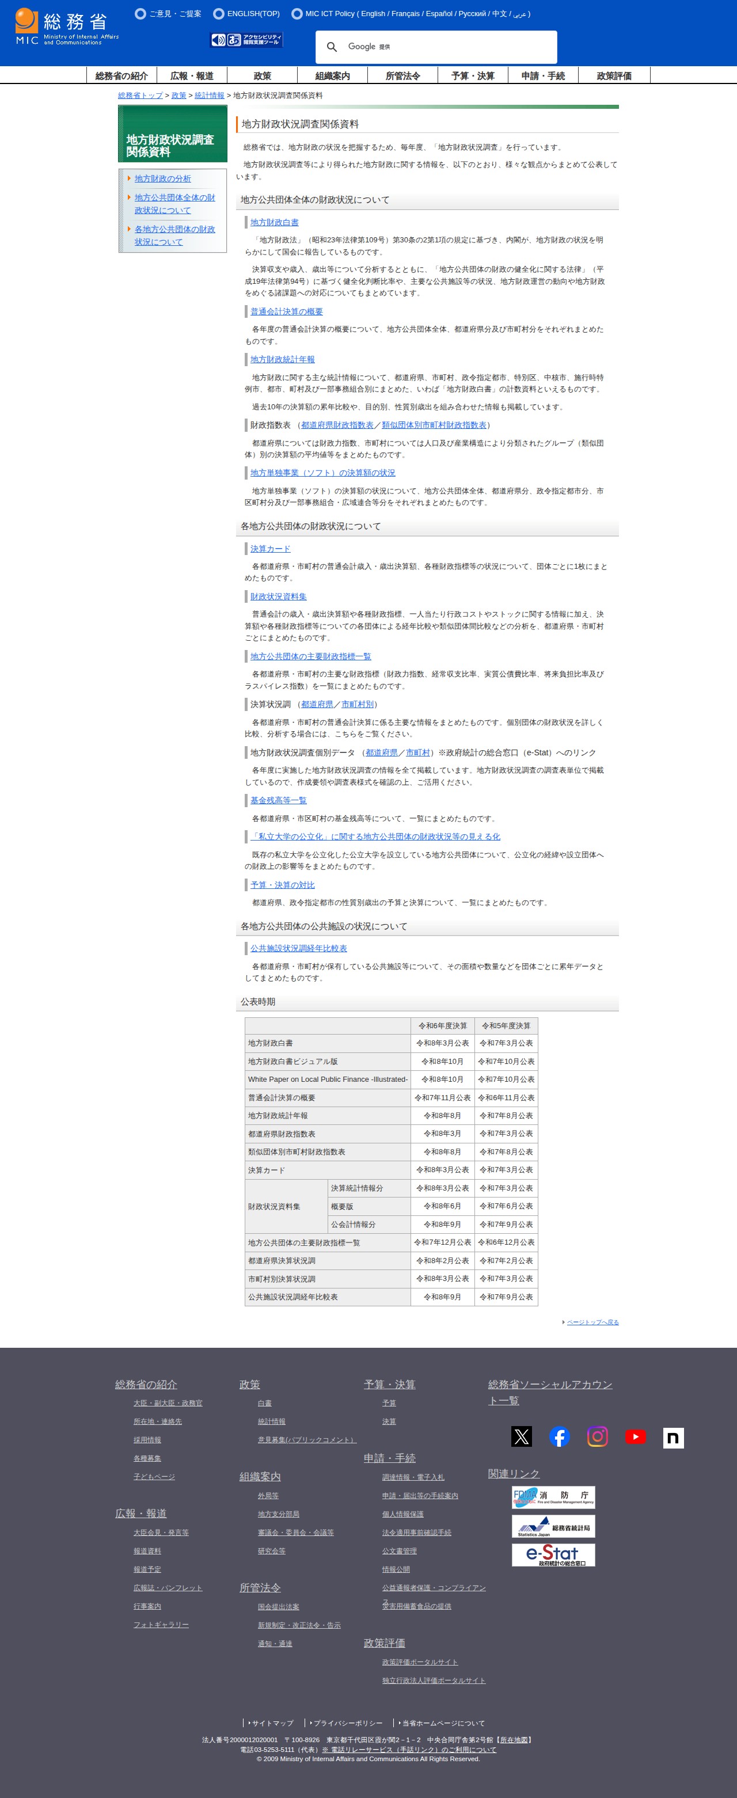The width and height of the screenshot is (737, 1798).
Task: Open the サイトマップ footer link
Action: tap(273, 1723)
